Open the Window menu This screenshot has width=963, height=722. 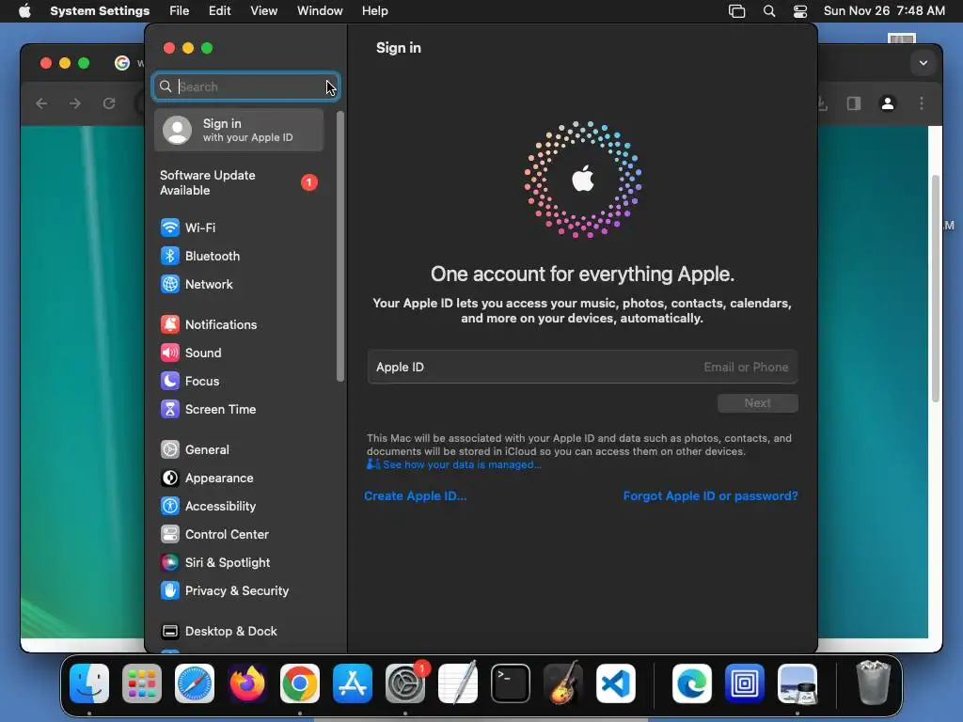click(x=320, y=11)
